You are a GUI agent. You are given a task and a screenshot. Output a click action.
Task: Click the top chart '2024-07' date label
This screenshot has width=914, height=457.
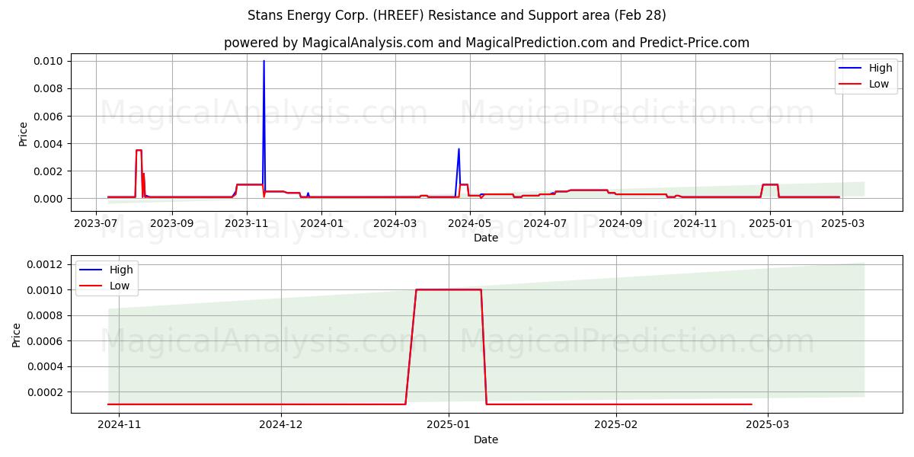[x=545, y=223]
